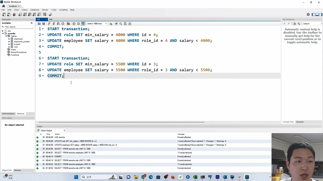Click the Filter objects search field
Viewport: 323px width, 181px height.
[17, 27]
